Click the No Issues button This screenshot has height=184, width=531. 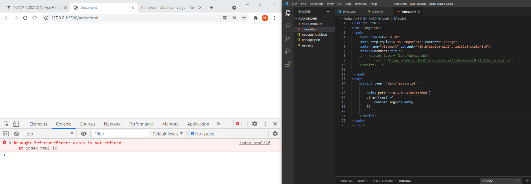point(202,134)
